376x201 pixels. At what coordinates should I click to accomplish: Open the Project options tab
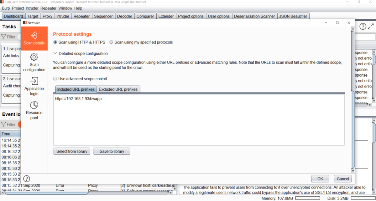click(191, 16)
